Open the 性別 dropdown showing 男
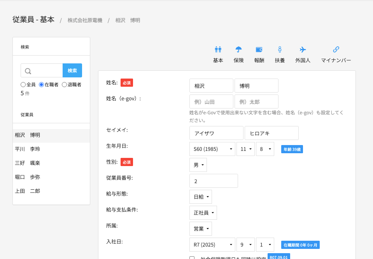This screenshot has width=373, height=259. [198, 165]
